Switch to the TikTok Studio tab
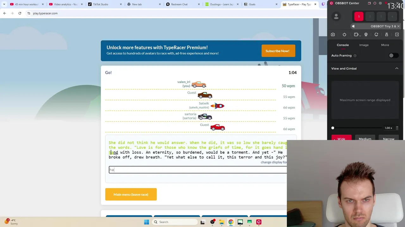 click(x=104, y=4)
